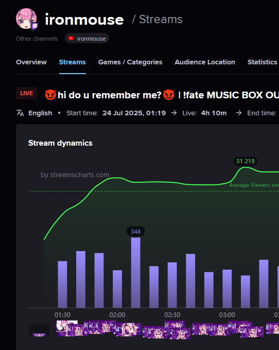This screenshot has width=279, height=350.
Task: Click the devil emoji before the stream title
Action: pos(50,95)
